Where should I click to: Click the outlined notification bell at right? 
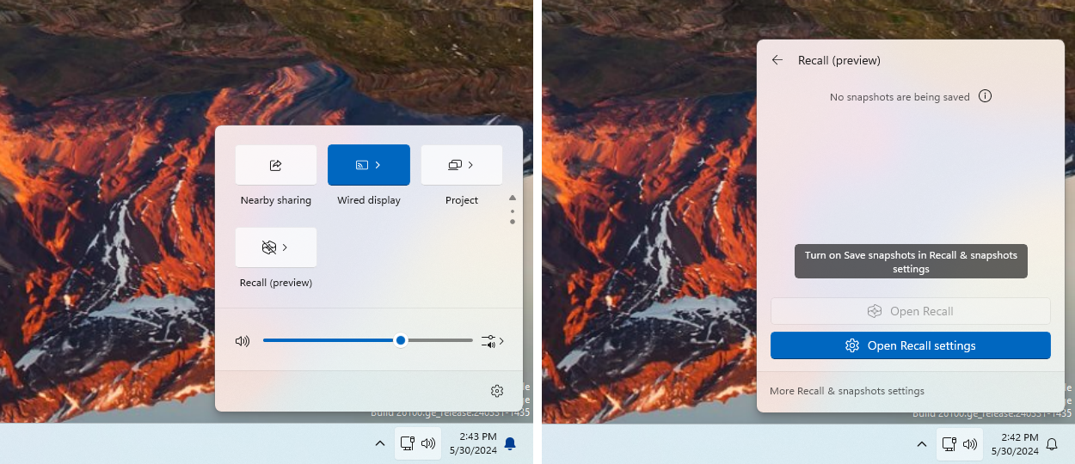coord(1052,444)
